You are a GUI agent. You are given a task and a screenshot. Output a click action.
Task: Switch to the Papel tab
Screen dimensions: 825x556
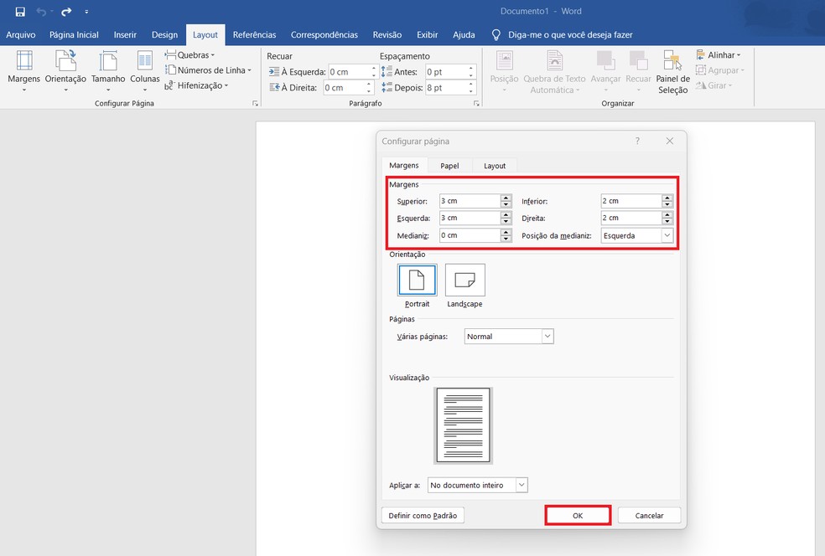tap(449, 165)
